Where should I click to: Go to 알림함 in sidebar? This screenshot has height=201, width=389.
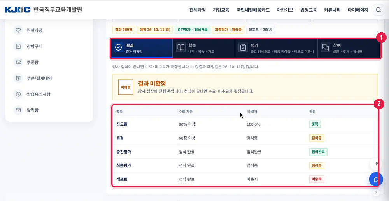(33, 110)
